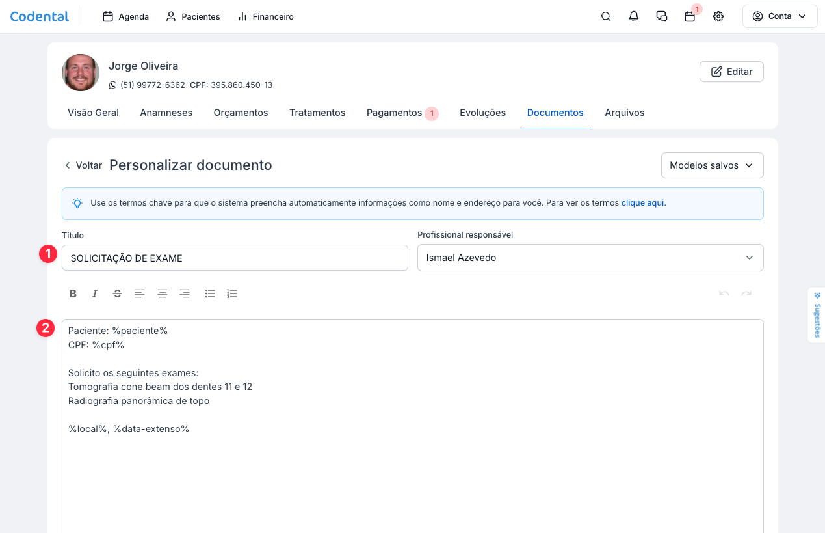This screenshot has height=533, width=825.
Task: Open the Profissional responsável dropdown
Action: point(590,258)
